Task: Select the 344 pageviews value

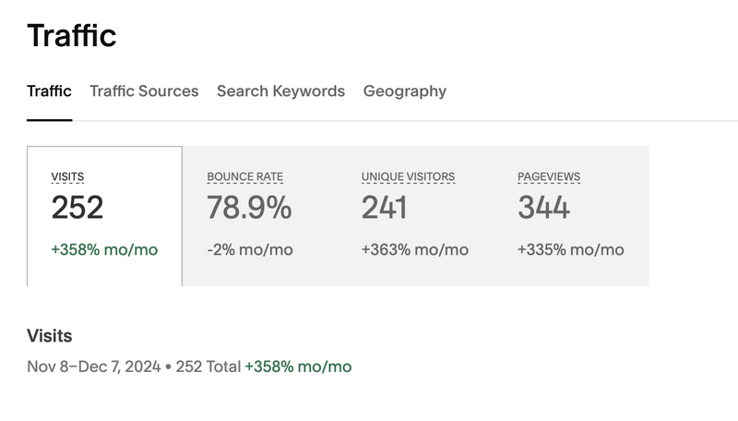Action: [x=543, y=208]
